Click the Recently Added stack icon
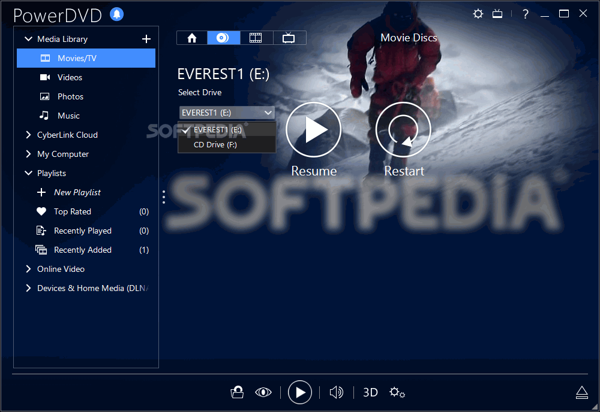600x412 pixels. click(41, 250)
